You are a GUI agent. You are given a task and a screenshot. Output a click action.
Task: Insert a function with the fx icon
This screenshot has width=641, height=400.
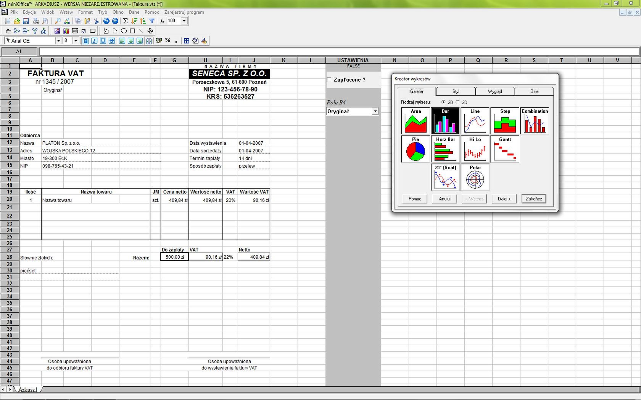click(163, 21)
